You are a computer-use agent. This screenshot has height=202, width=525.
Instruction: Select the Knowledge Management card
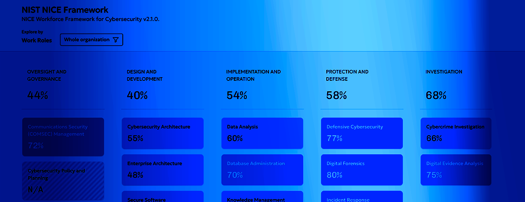click(262, 197)
